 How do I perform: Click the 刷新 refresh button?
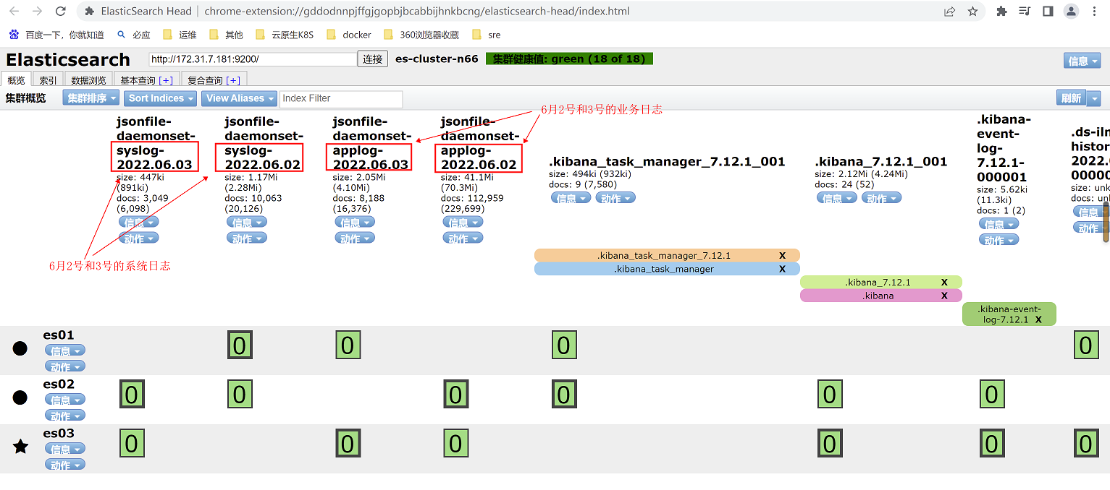click(1071, 98)
